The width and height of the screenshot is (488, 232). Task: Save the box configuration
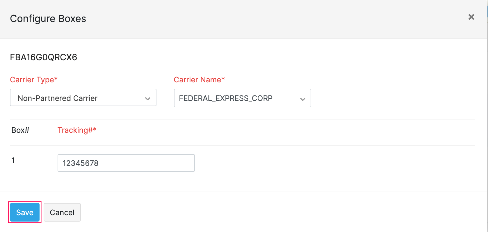pyautogui.click(x=25, y=212)
